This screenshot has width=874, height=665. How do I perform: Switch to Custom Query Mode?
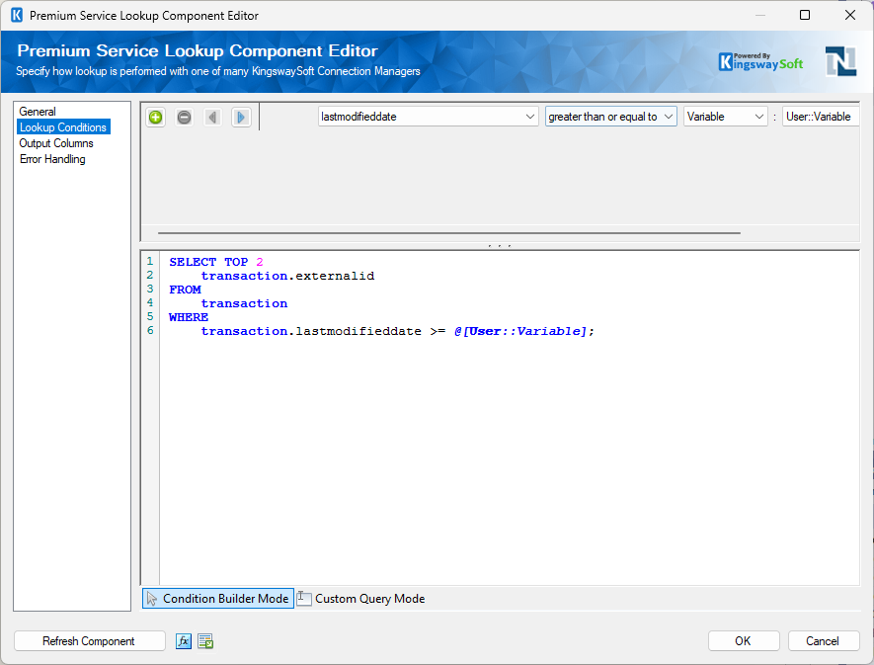click(x=360, y=599)
